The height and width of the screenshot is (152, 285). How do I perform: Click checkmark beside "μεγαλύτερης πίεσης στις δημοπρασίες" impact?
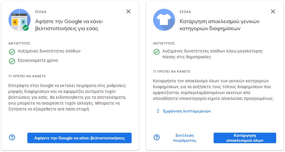point(157,52)
